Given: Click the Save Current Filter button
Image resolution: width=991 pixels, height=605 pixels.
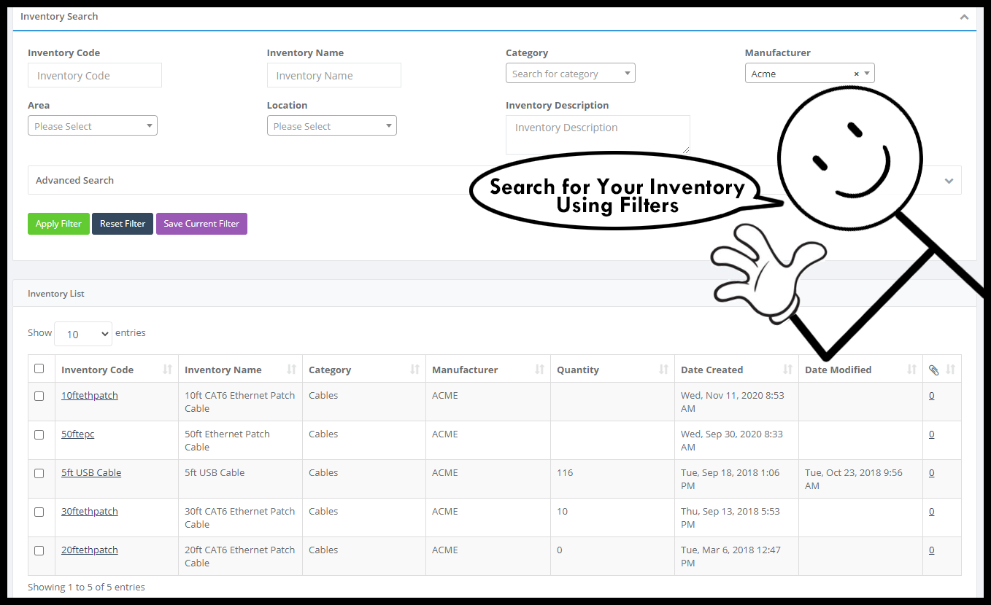Looking at the screenshot, I should click(x=201, y=224).
